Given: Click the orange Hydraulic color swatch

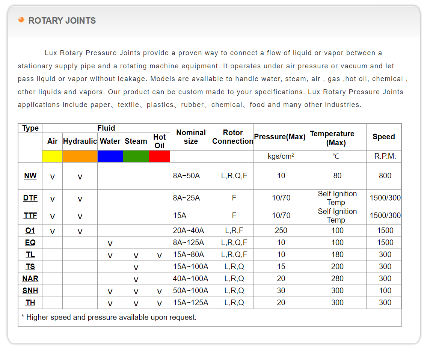Looking at the screenshot, I should (x=80, y=156).
